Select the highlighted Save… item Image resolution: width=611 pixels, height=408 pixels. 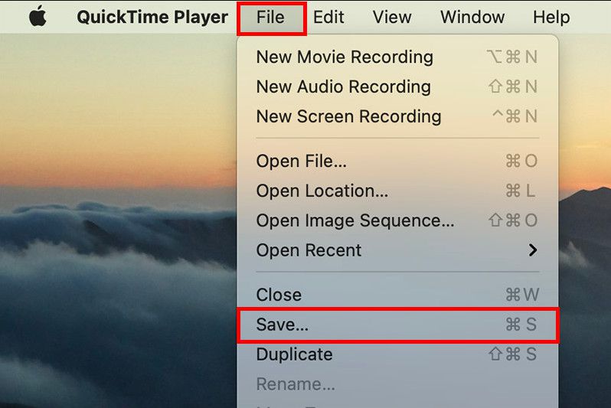coord(397,325)
